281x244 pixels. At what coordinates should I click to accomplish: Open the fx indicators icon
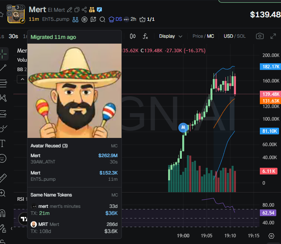(145, 36)
